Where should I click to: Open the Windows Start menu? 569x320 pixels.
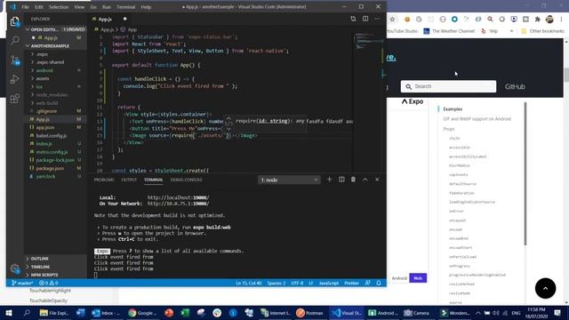8,313
